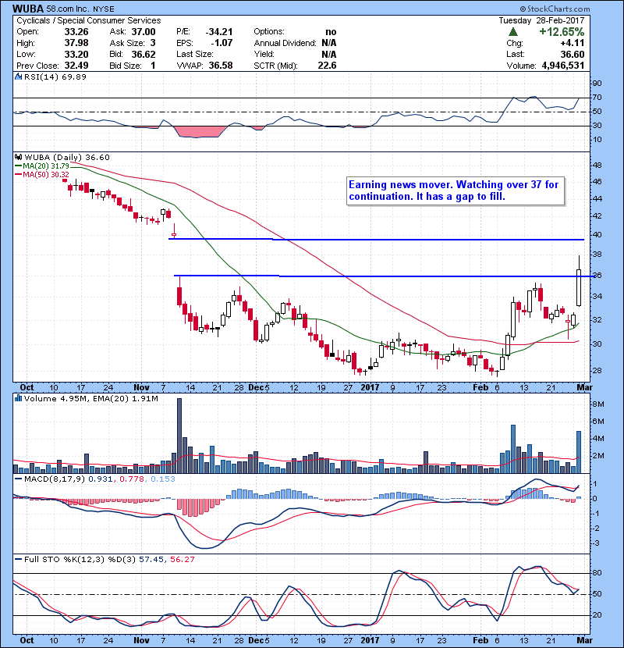Click the earnings news annotation box
This screenshot has width=624, height=648.
(x=456, y=191)
